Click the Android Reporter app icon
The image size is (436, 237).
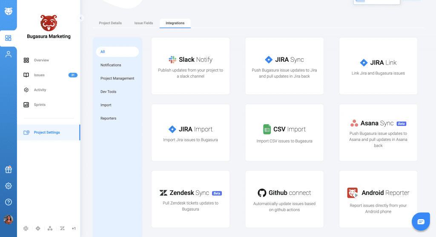point(353,193)
